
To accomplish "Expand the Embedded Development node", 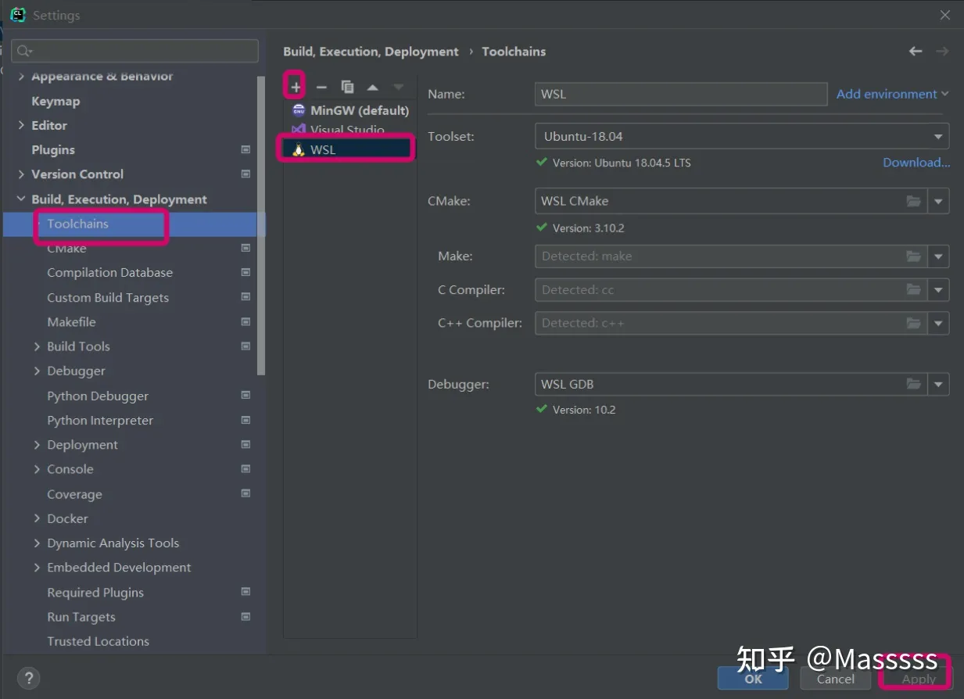I will point(37,568).
